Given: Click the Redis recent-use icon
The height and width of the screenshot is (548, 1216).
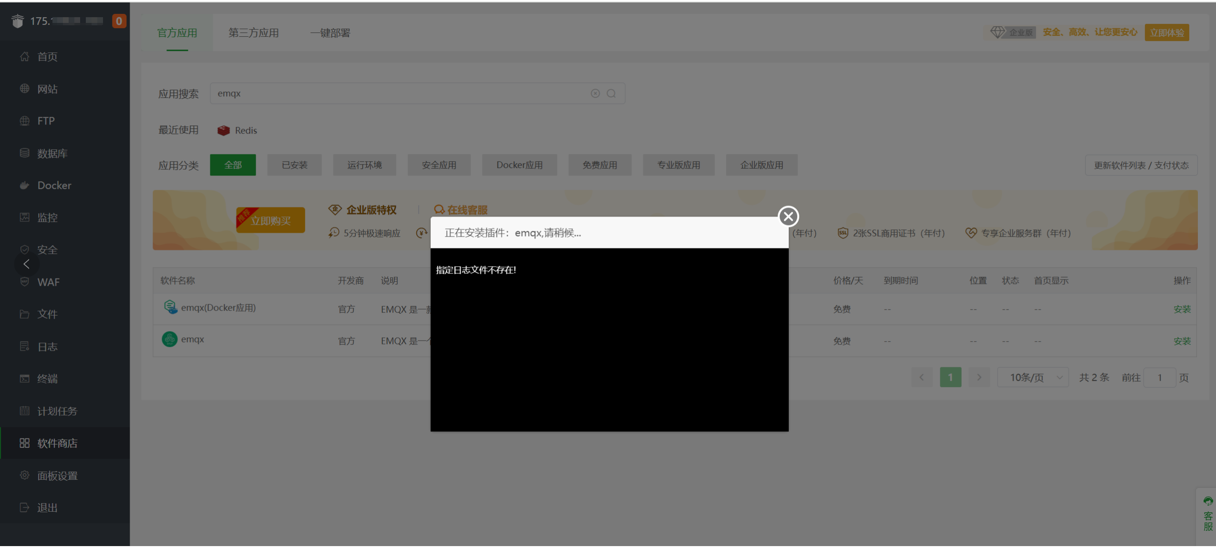Looking at the screenshot, I should [223, 130].
